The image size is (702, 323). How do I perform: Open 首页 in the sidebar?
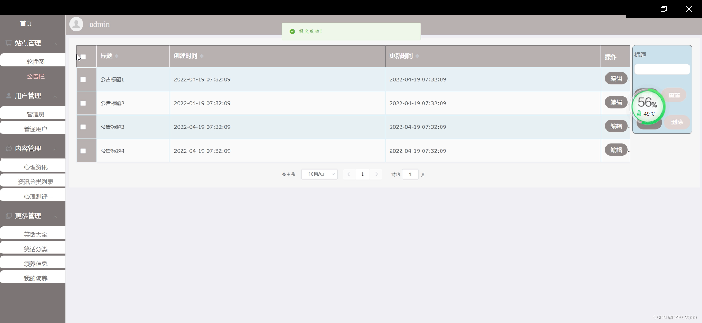coord(26,23)
